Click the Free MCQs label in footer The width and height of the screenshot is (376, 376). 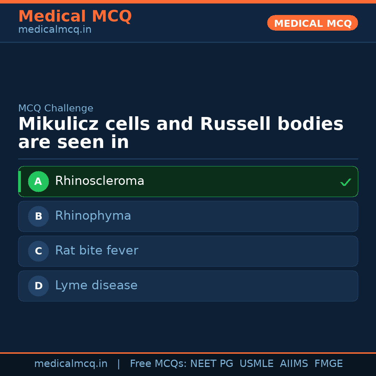(x=158, y=364)
